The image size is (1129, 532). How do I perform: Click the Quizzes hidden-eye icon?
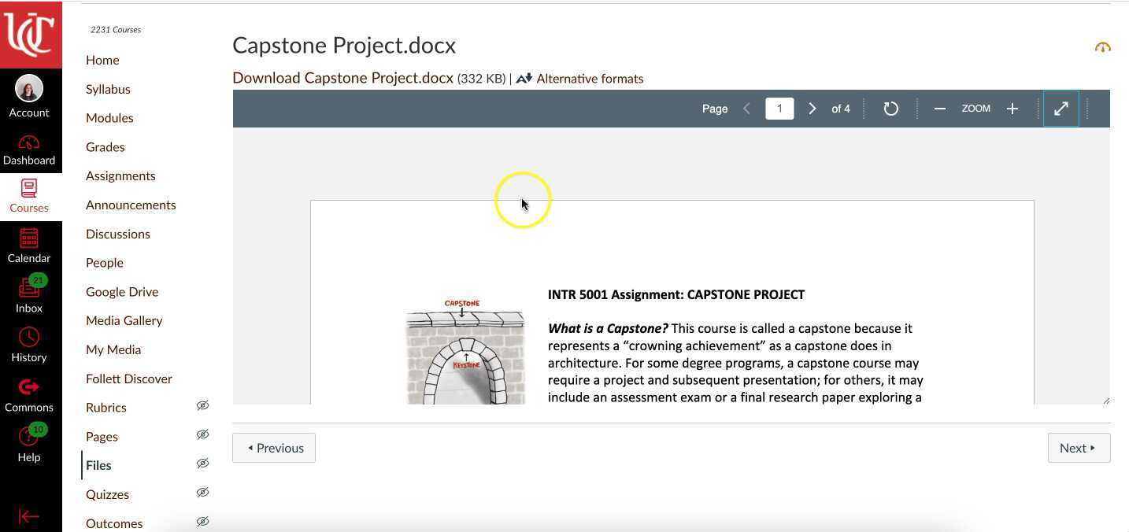[x=202, y=493]
